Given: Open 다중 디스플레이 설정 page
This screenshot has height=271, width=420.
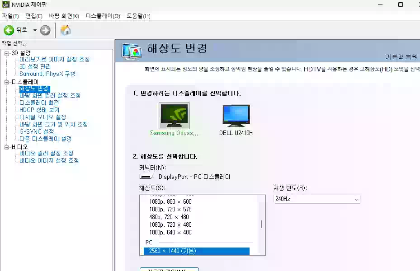Looking at the screenshot, I should coord(46,139).
